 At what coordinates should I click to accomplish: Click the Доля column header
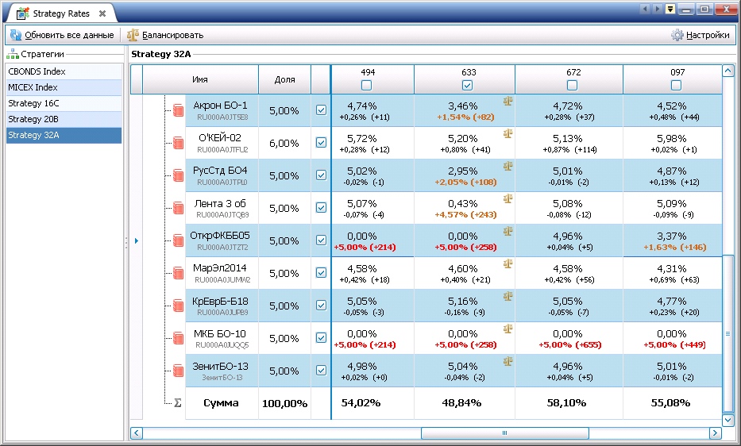pos(284,79)
